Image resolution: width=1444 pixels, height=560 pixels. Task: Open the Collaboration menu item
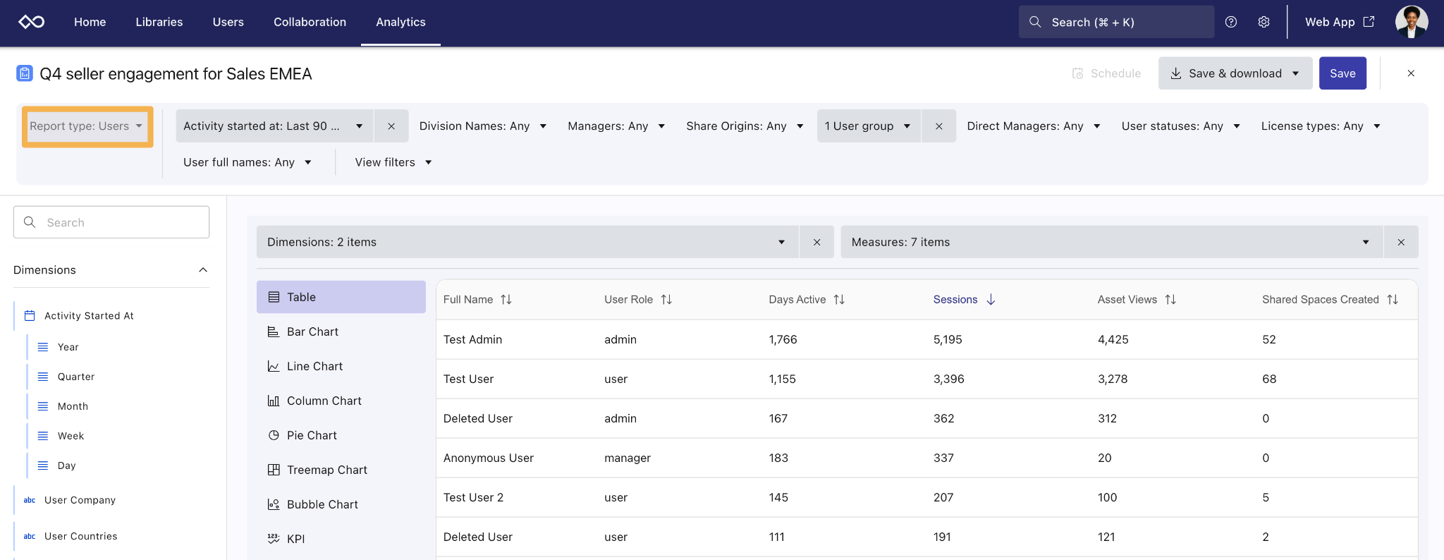point(310,22)
